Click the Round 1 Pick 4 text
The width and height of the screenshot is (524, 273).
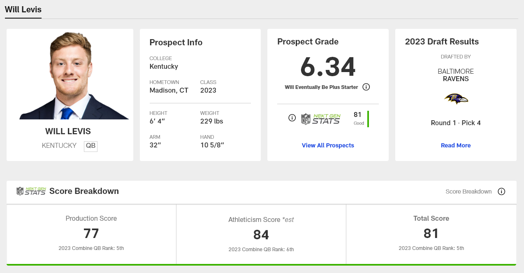456,123
